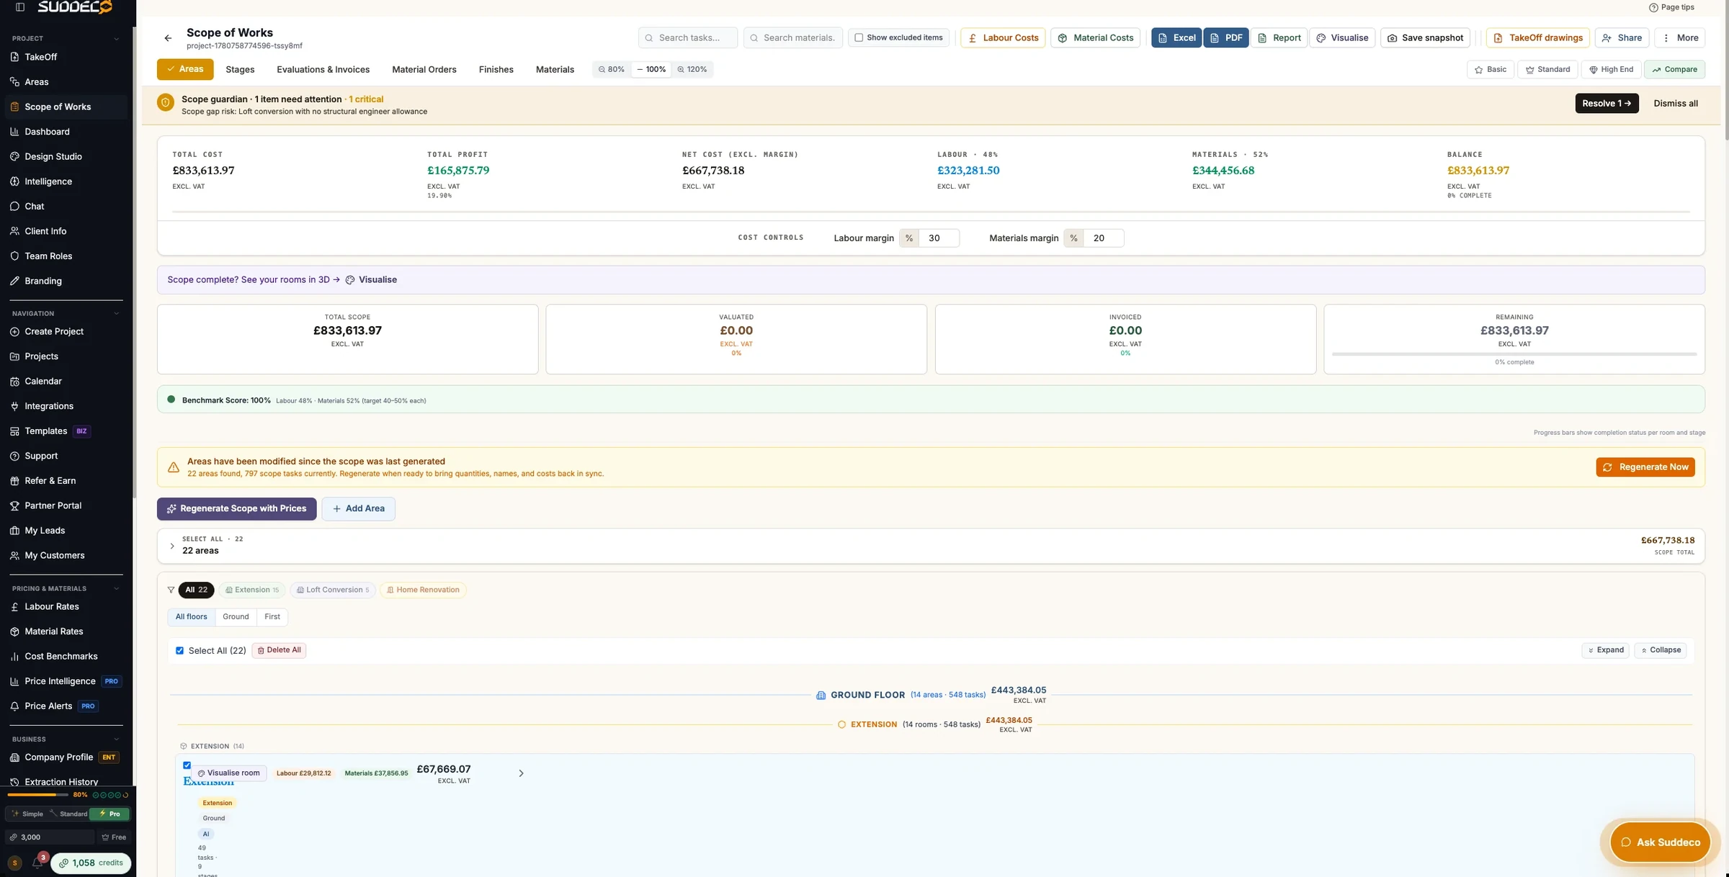This screenshot has width=1729, height=877.
Task: Select Pro mode toggle
Action: coord(110,814)
